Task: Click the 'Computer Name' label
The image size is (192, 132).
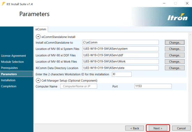Action: (x=46, y=86)
